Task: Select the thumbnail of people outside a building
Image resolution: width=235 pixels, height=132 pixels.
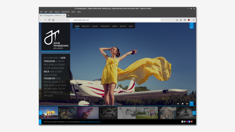Action: (147, 113)
